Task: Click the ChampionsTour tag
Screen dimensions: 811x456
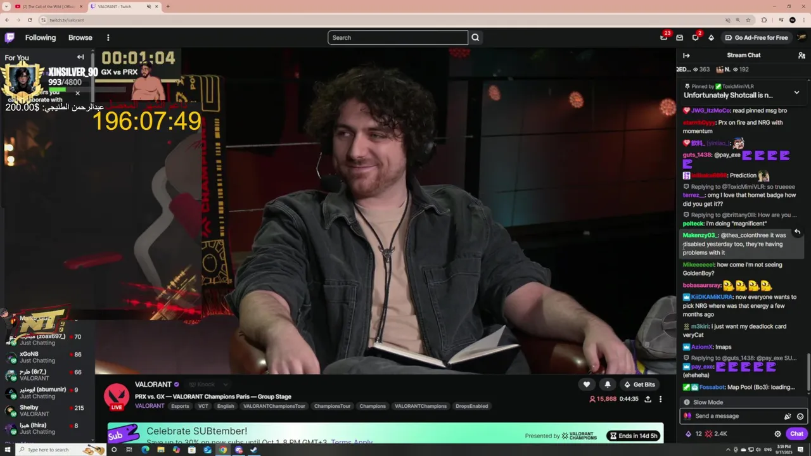Action: [x=332, y=406]
